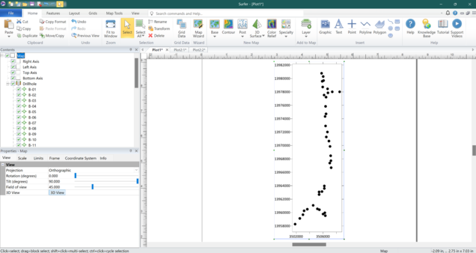Click the Rotation degrees slider handle

point(76,176)
